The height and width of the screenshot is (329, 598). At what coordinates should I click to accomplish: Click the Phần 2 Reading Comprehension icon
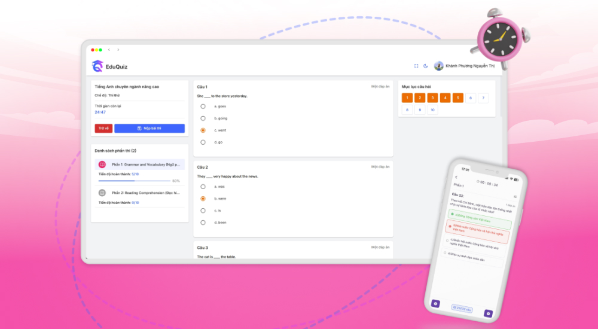pyautogui.click(x=102, y=193)
